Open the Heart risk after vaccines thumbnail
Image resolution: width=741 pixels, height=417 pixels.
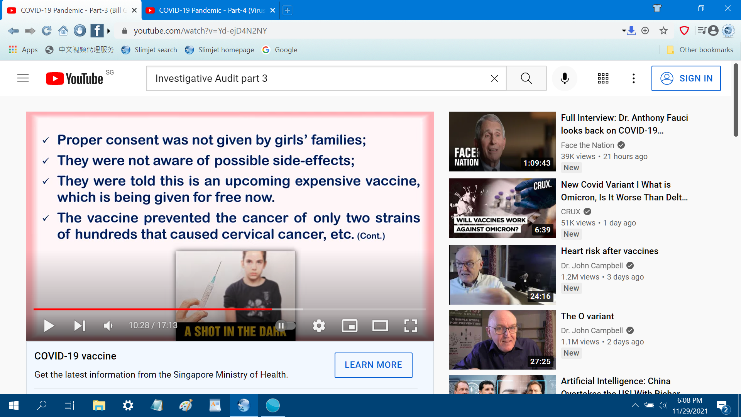click(x=502, y=275)
